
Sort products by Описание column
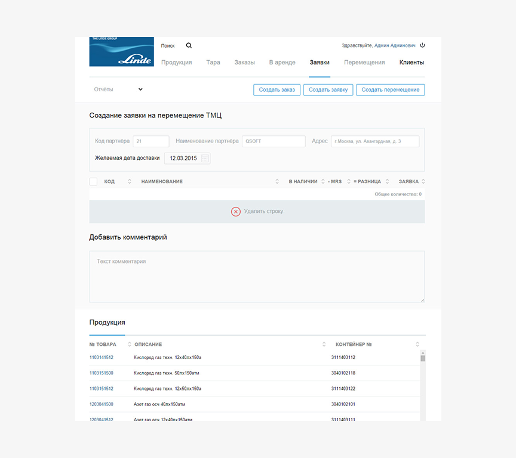[324, 344]
